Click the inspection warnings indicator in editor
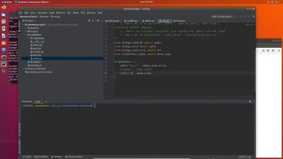 (247, 25)
